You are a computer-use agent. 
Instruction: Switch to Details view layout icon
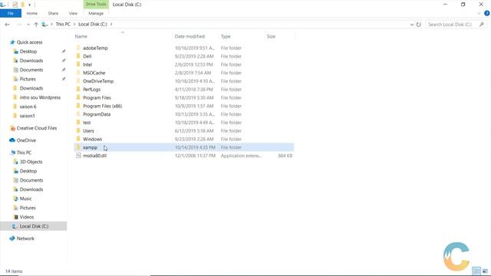click(x=476, y=271)
